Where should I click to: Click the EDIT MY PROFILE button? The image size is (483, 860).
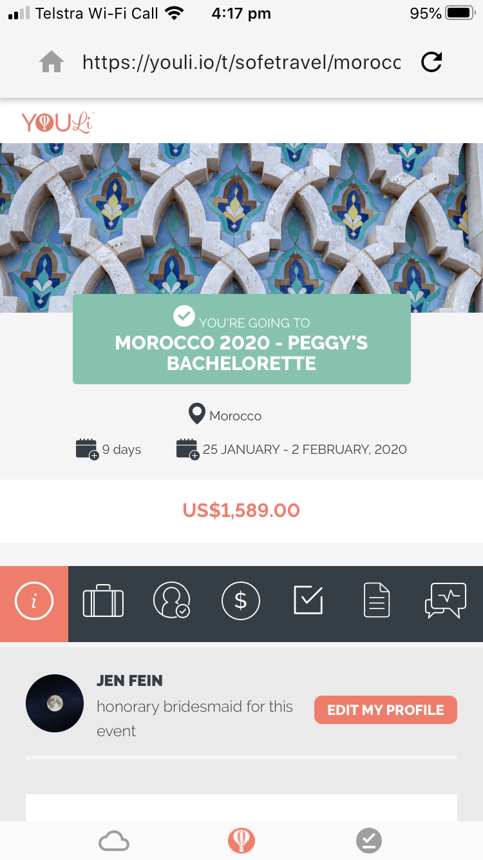[x=385, y=709]
